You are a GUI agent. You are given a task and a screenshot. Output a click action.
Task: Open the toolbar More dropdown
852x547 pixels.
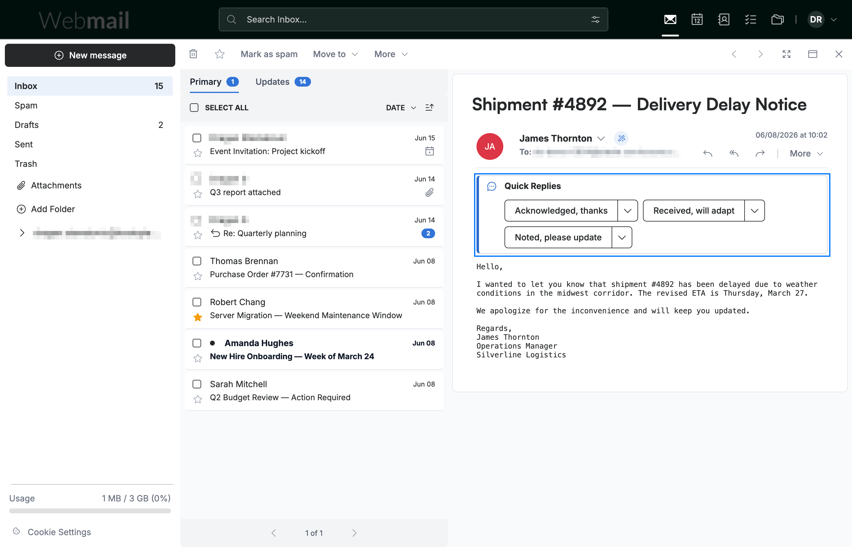[x=391, y=54]
